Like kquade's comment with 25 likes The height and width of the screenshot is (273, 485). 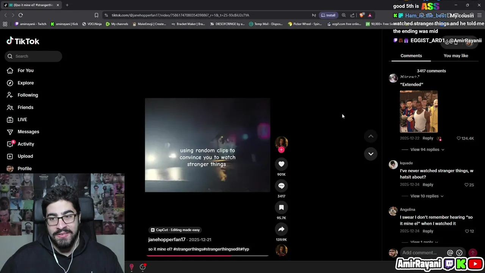[466, 185]
